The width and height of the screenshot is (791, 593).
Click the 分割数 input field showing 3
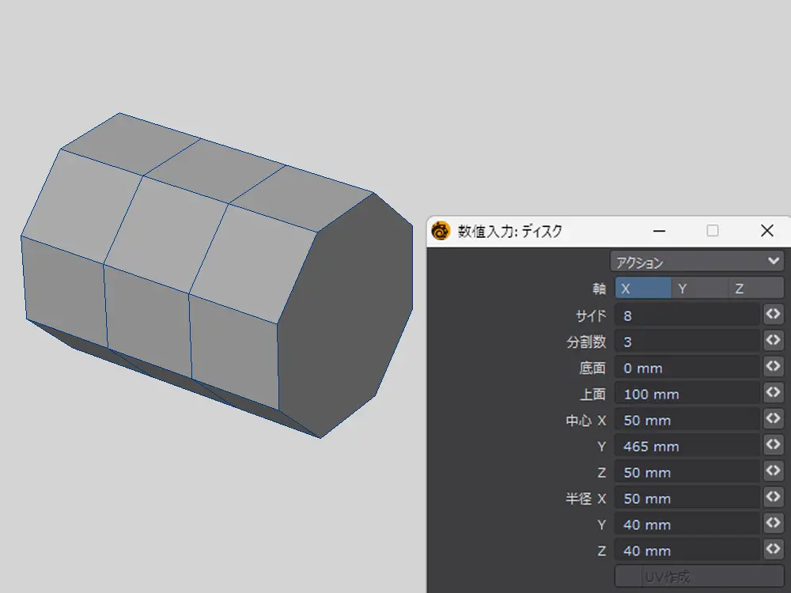tap(687, 342)
